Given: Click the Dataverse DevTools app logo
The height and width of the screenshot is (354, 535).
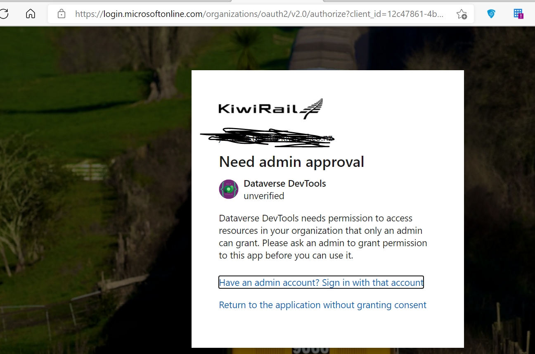Looking at the screenshot, I should click(228, 189).
